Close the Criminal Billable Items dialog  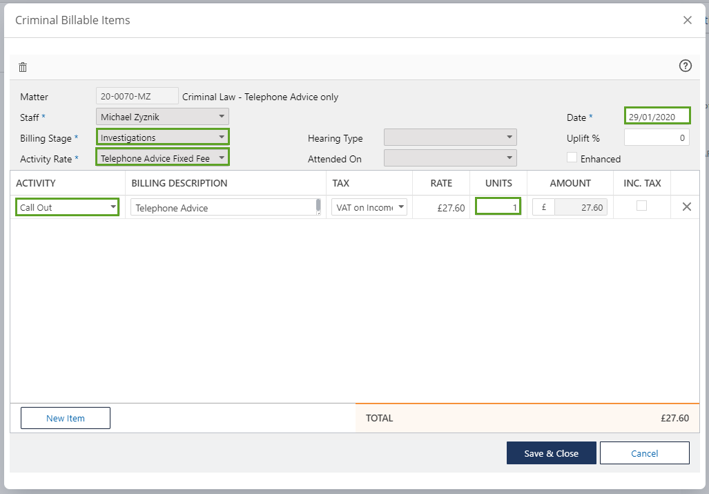point(687,20)
